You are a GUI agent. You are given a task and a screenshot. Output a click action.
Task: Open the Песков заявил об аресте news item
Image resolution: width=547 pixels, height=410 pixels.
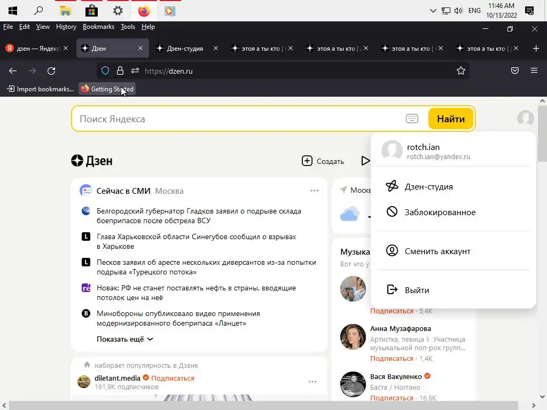206,267
